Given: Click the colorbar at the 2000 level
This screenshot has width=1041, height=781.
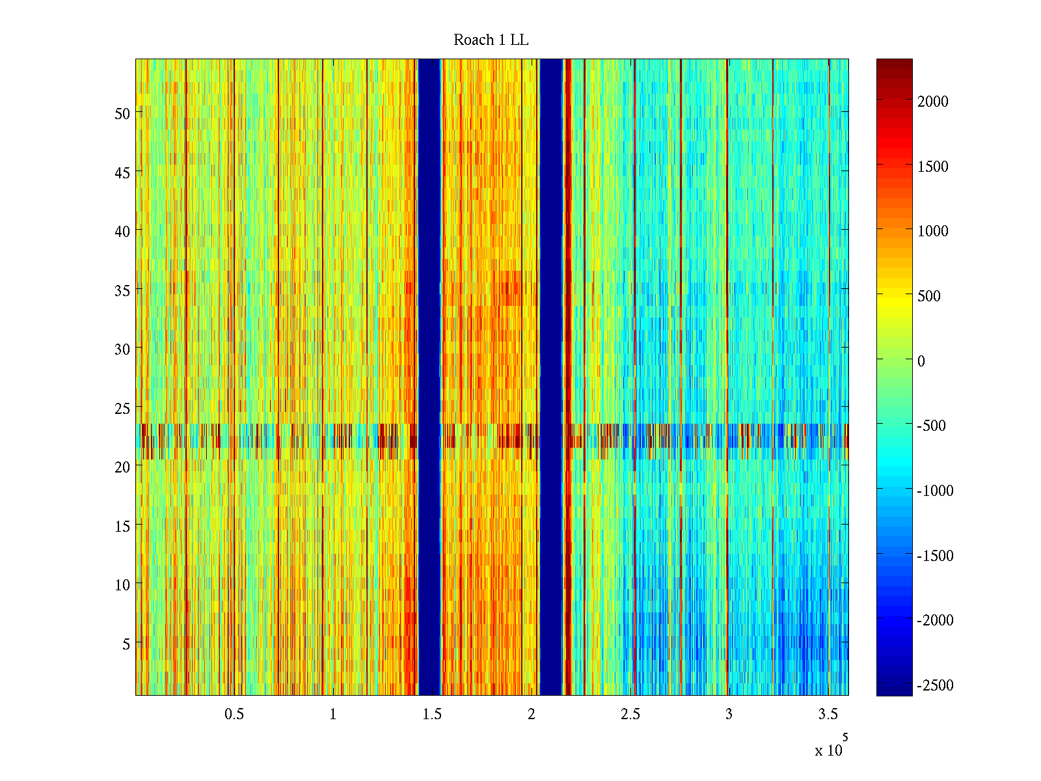Looking at the screenshot, I should coord(894,101).
